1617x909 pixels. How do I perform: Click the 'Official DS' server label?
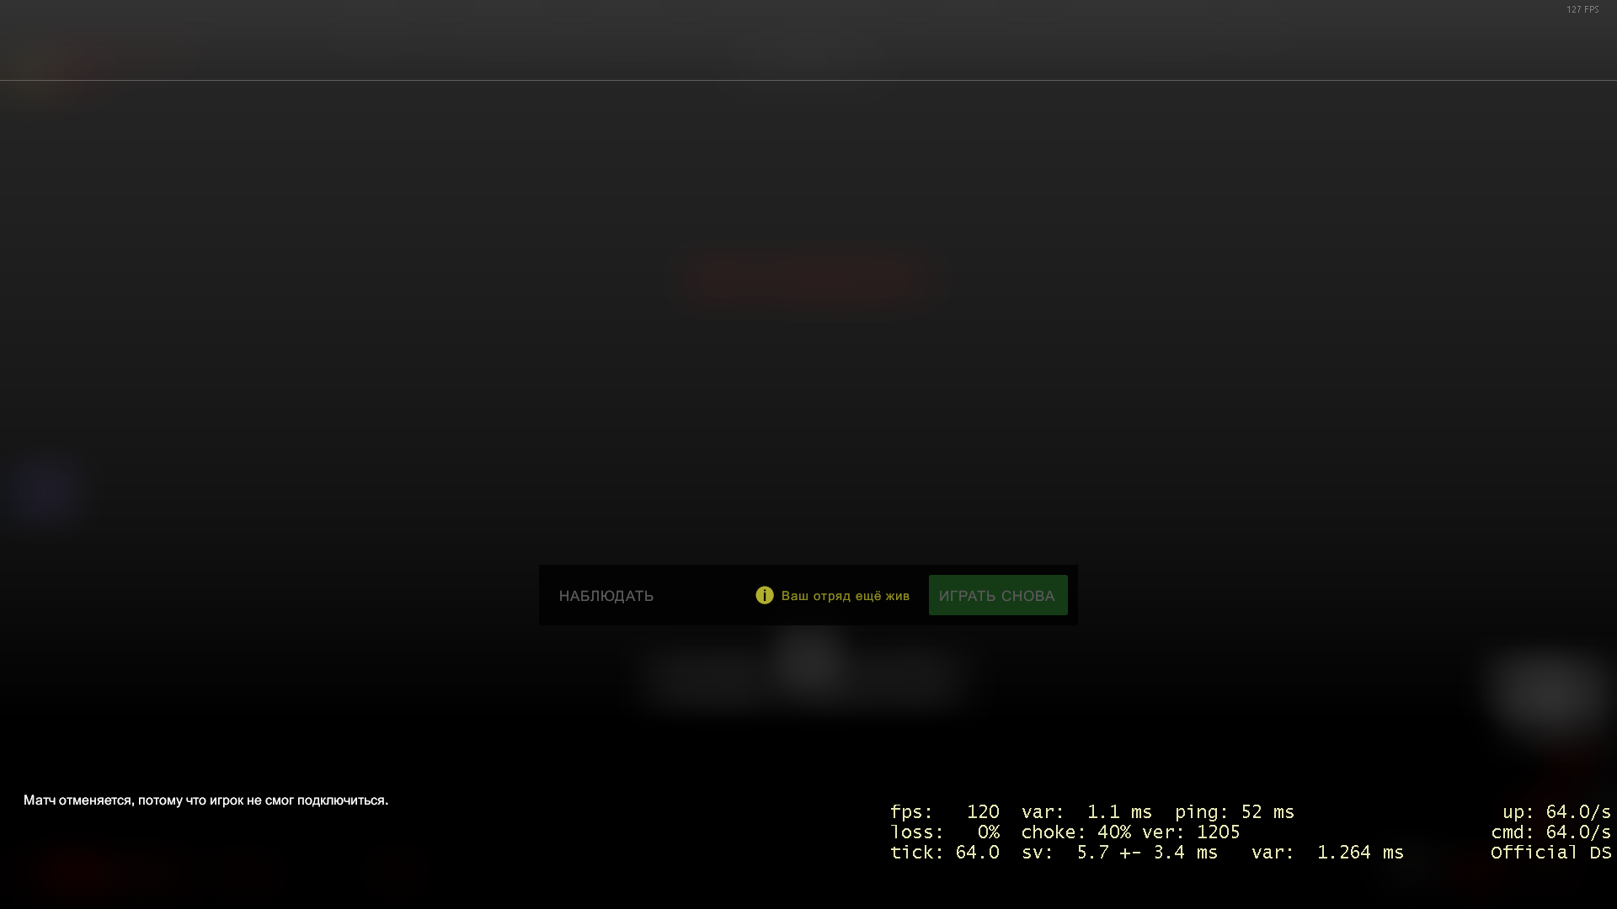point(1551,853)
